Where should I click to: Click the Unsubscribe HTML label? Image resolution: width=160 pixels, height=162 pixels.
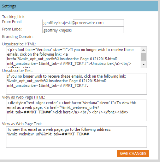(x=19, y=44)
